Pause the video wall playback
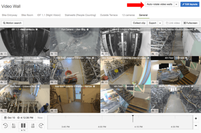The image size is (201, 133). (23, 125)
